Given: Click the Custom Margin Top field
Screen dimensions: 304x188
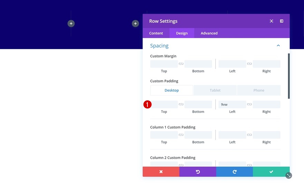Looking at the screenshot, I should (164, 64).
